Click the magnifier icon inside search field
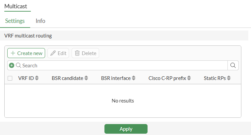The width and height of the screenshot is (251, 135). [x=19, y=65]
